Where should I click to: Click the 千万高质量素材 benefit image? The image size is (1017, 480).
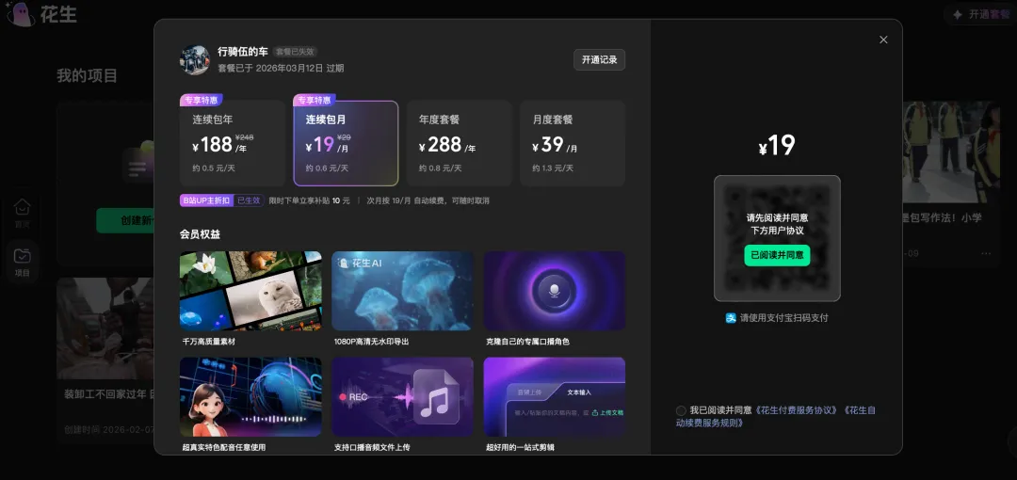(250, 291)
